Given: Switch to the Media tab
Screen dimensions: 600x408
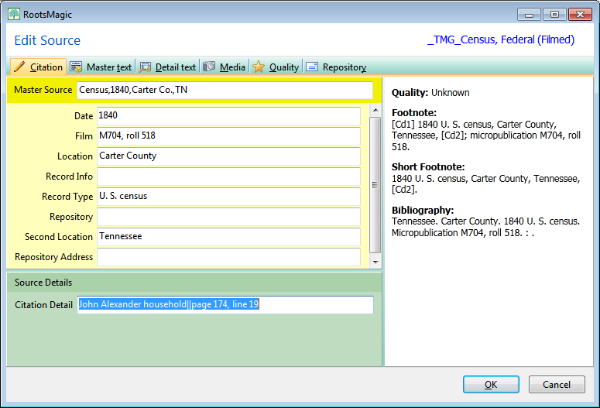Looking at the screenshot, I should pos(225,67).
